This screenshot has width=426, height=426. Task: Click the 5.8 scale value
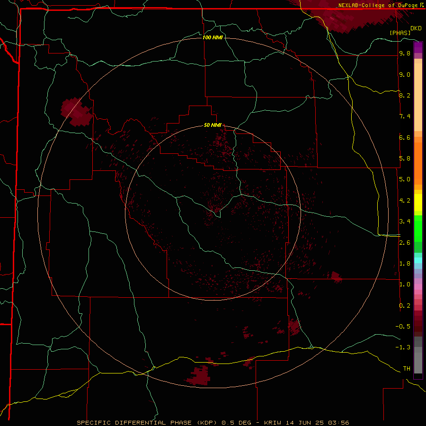405,159
